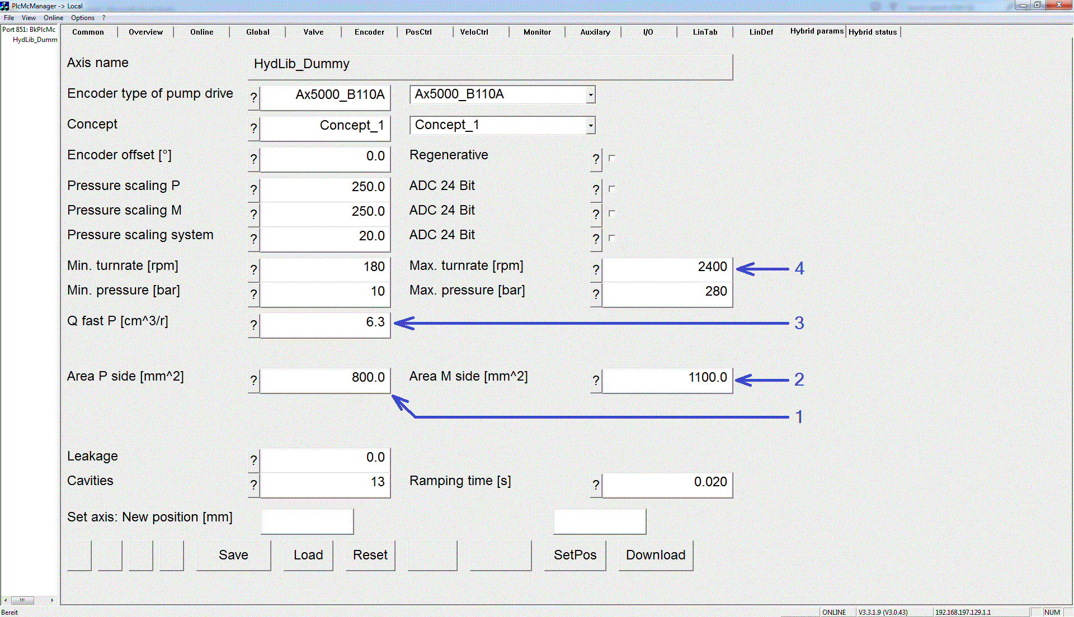1074x617 pixels.
Task: Click the left panel horizontal scrollbar
Action: coord(29,600)
